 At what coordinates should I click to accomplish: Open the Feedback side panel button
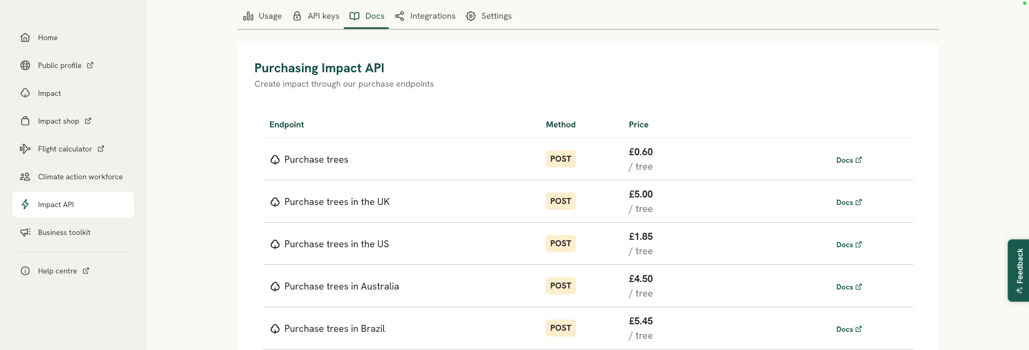(1018, 270)
